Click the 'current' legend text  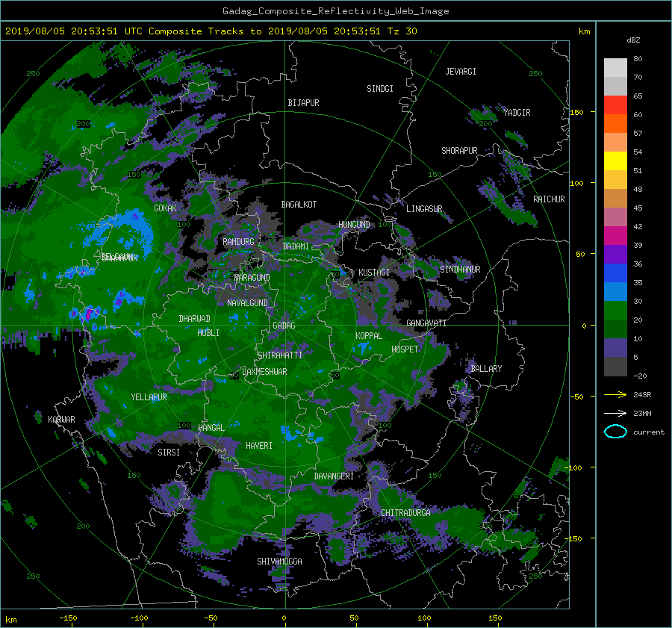point(648,432)
